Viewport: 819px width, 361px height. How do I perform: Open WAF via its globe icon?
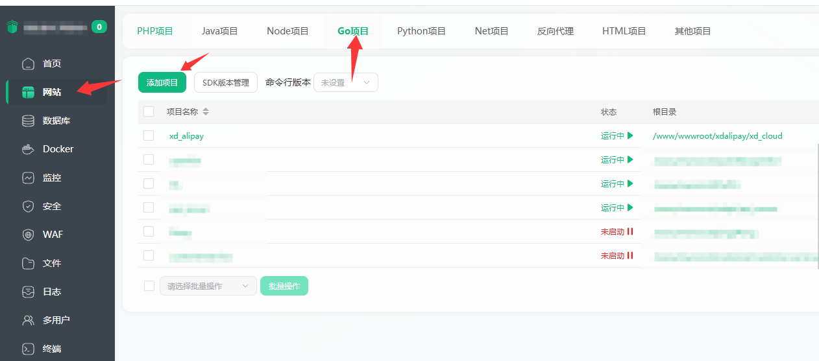(28, 235)
